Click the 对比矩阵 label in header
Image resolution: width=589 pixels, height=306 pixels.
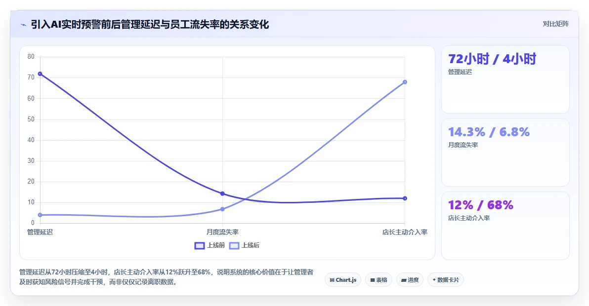click(x=555, y=24)
